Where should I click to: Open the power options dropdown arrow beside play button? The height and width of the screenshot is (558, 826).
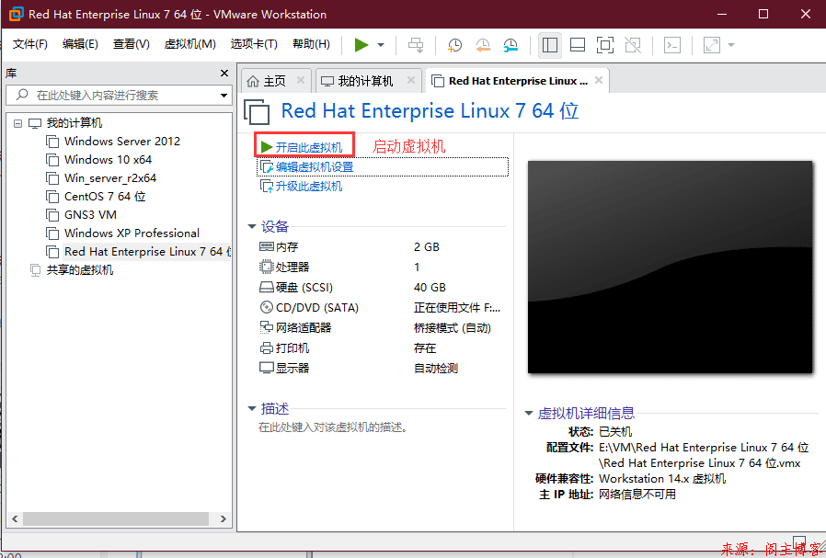click(381, 45)
